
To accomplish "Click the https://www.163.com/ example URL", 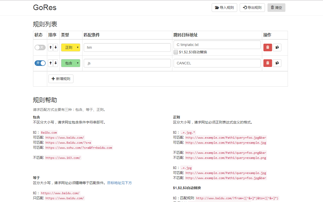I will click(x=63, y=158).
